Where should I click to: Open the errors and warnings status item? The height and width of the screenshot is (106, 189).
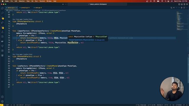[28, 105]
